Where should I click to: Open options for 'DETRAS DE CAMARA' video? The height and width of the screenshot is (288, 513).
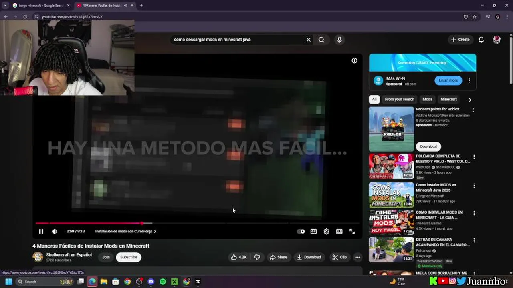tap(474, 240)
